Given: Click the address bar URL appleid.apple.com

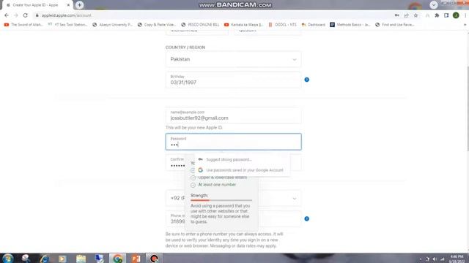Looking at the screenshot, I should click(x=67, y=15).
